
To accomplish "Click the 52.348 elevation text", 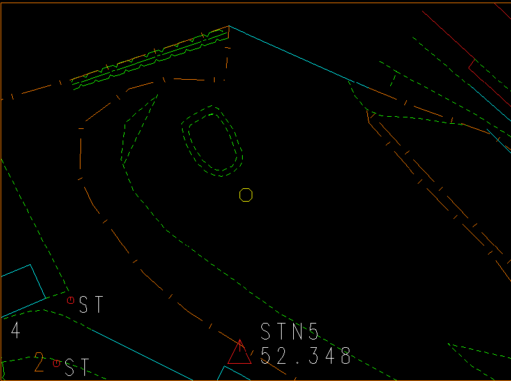I will [x=307, y=356].
